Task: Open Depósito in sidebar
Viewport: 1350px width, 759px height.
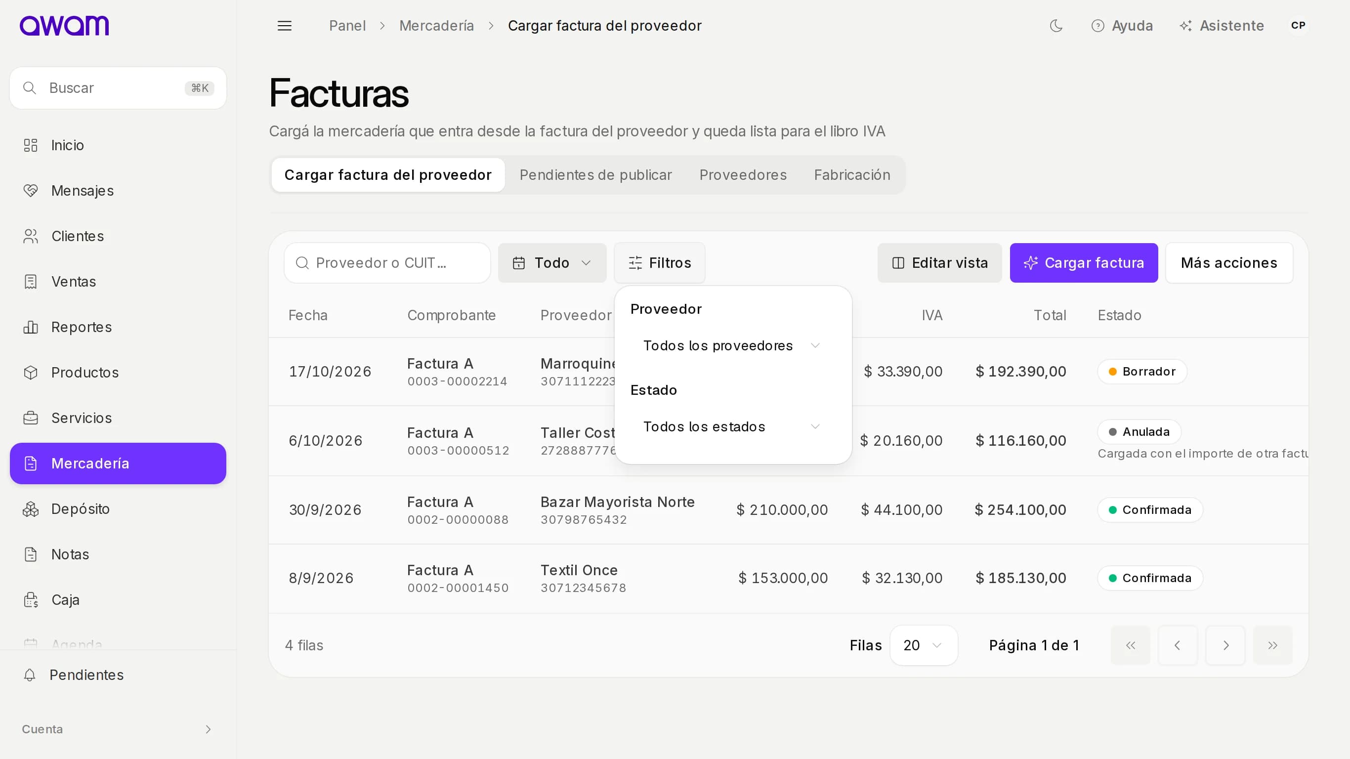Action: pyautogui.click(x=118, y=509)
